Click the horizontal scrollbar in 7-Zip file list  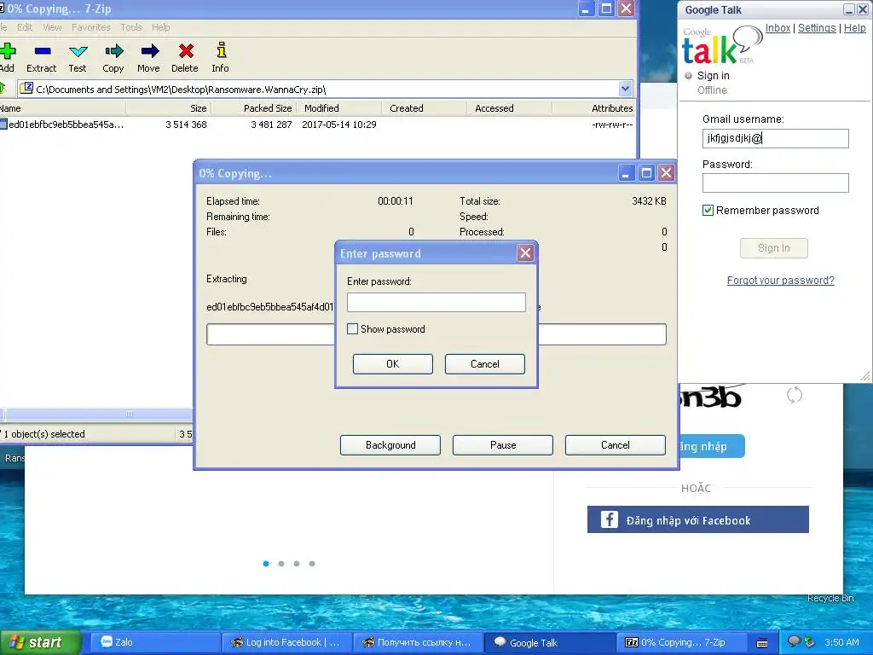[99, 414]
